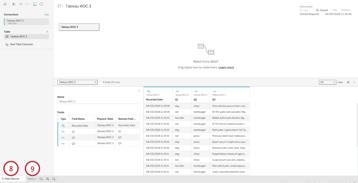Select the Live connection radio button

point(301,10)
